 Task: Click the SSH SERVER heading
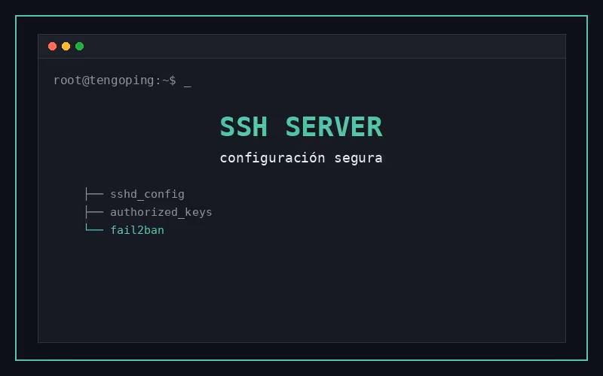point(301,127)
